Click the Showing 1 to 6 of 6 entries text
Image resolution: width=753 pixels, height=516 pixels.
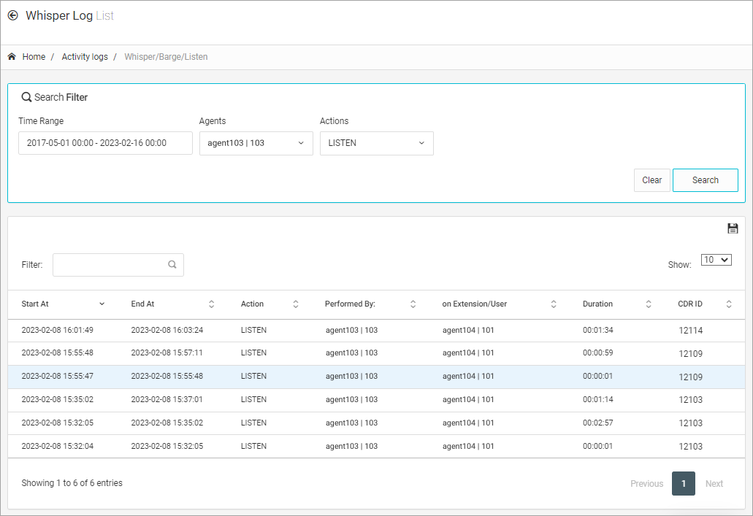pyautogui.click(x=72, y=483)
